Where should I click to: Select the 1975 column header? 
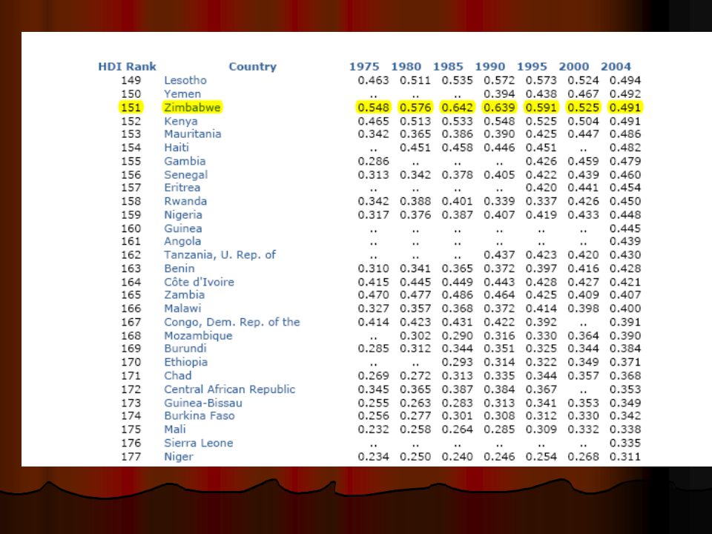click(x=364, y=67)
